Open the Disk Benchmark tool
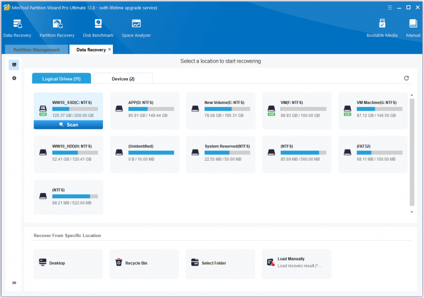The image size is (424, 298). click(x=98, y=28)
